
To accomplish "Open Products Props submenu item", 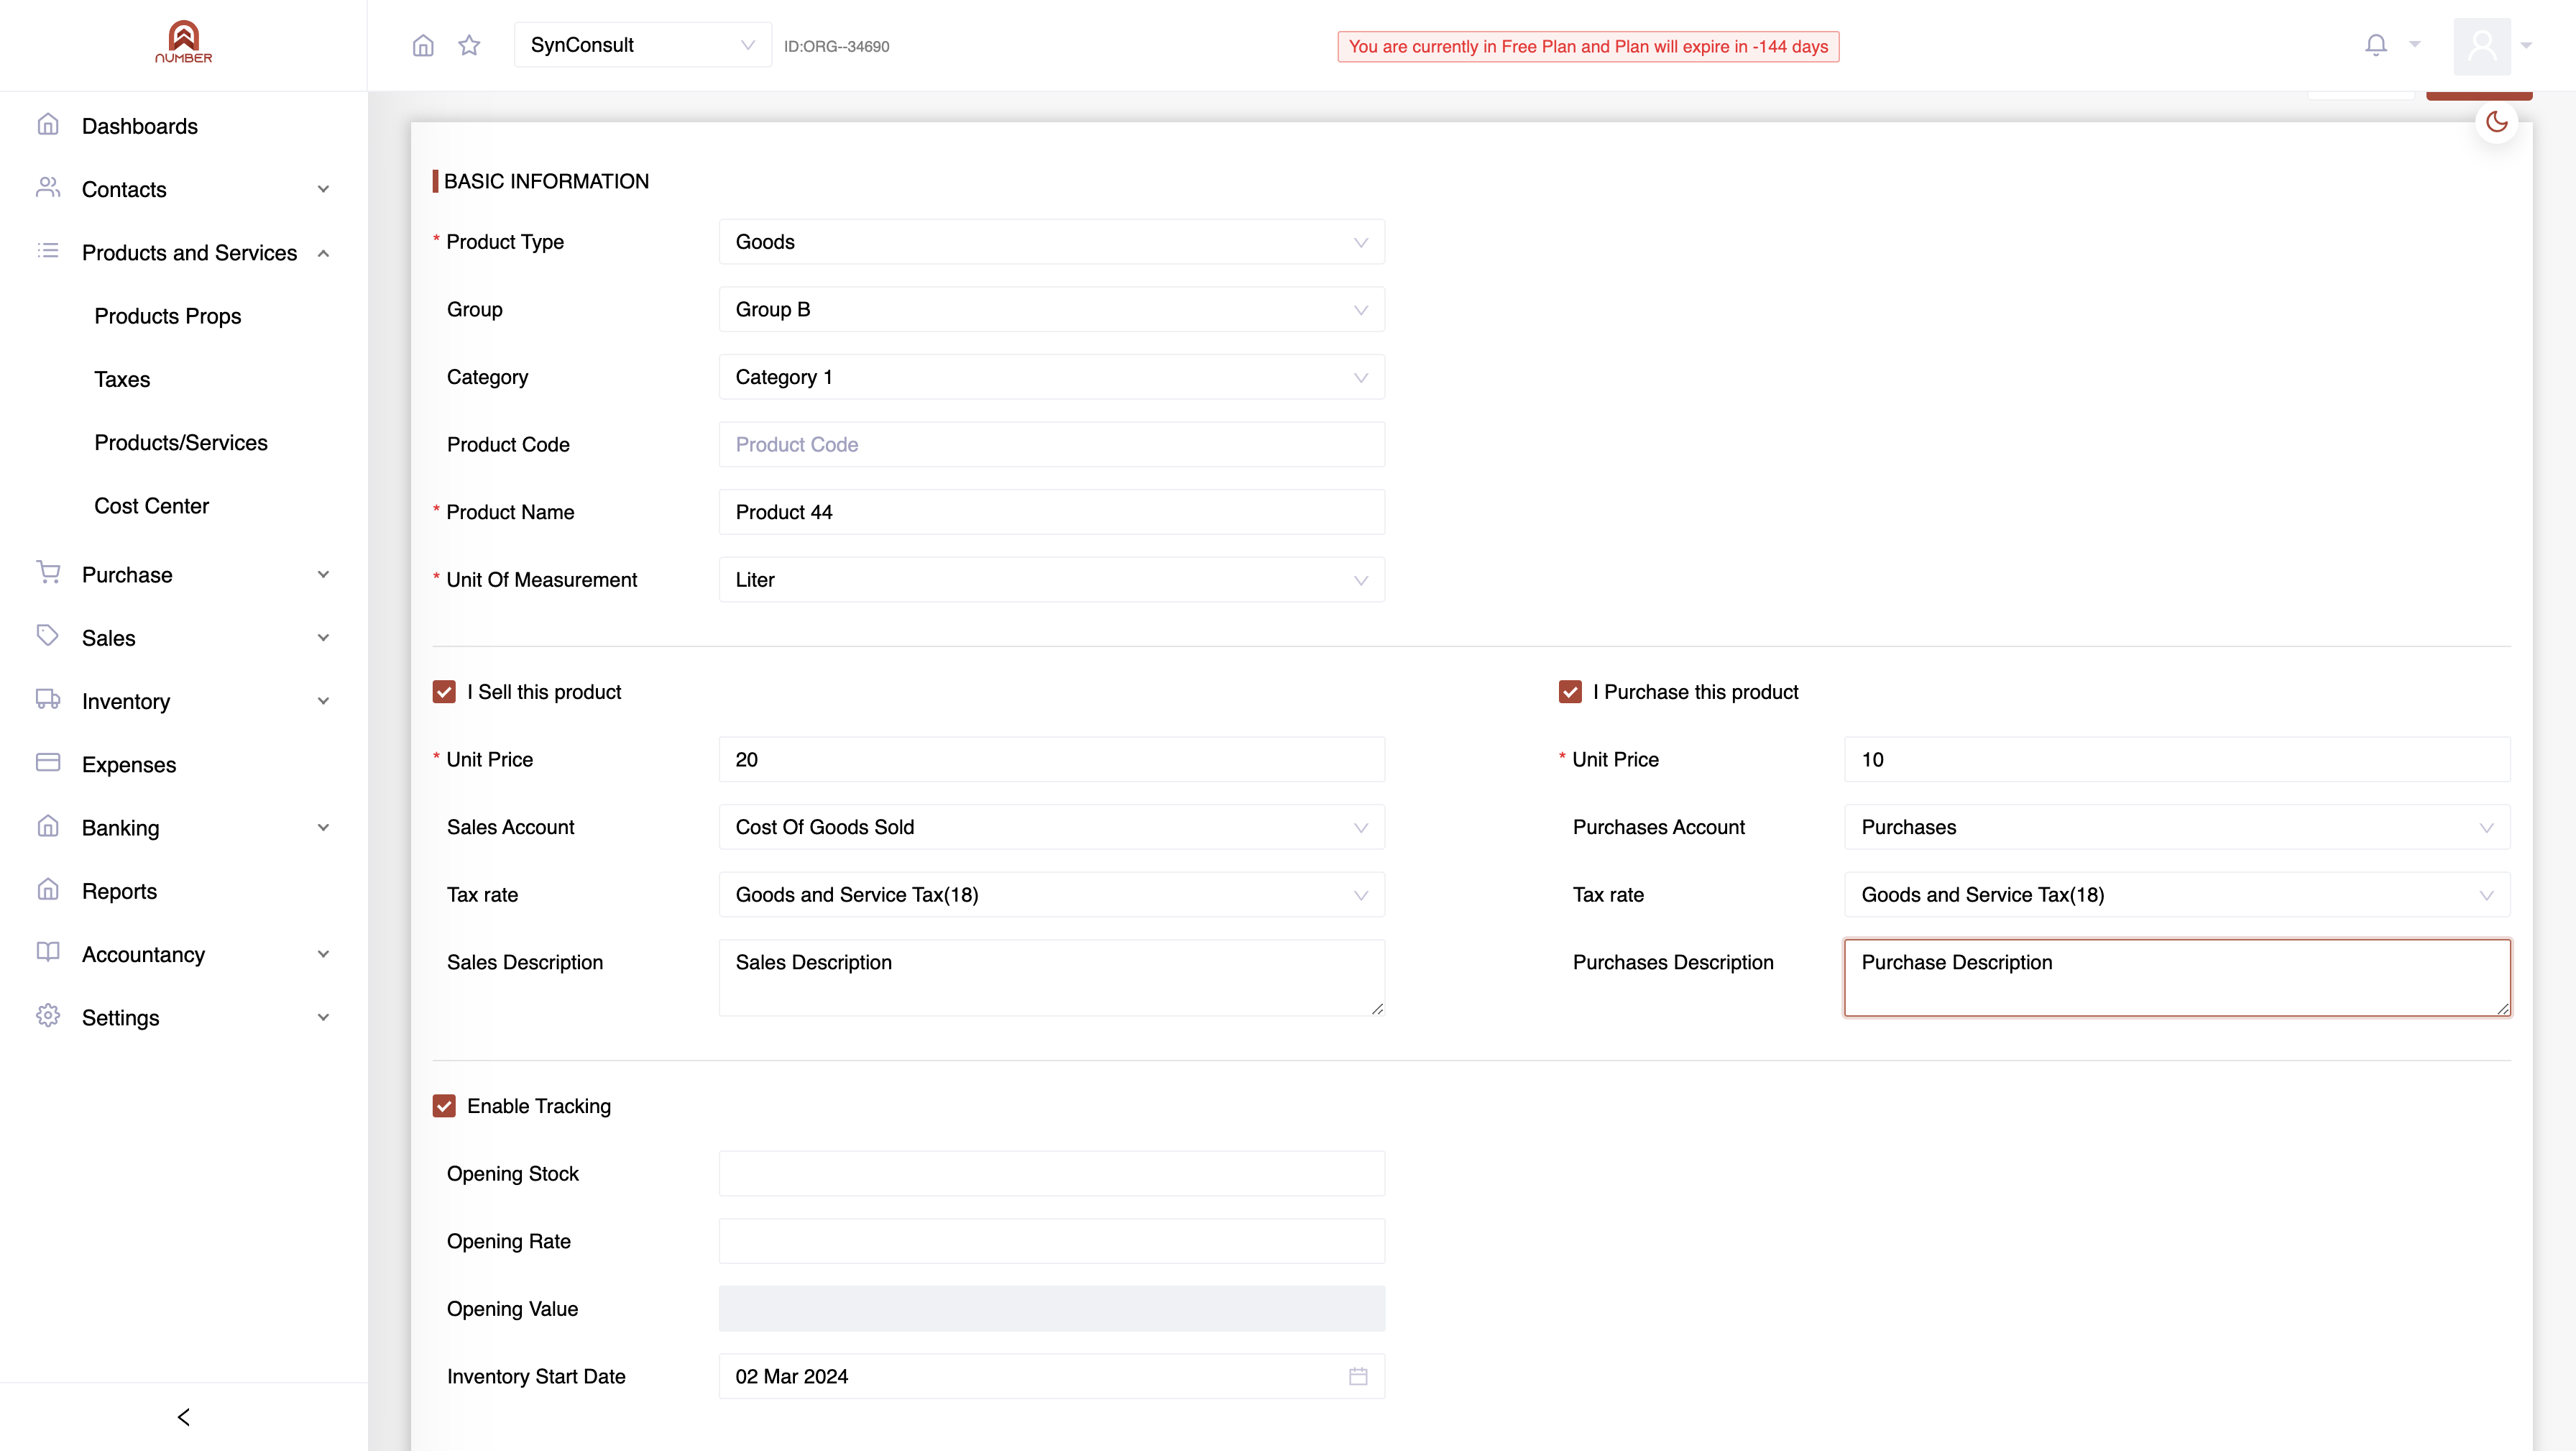I will pos(168,316).
